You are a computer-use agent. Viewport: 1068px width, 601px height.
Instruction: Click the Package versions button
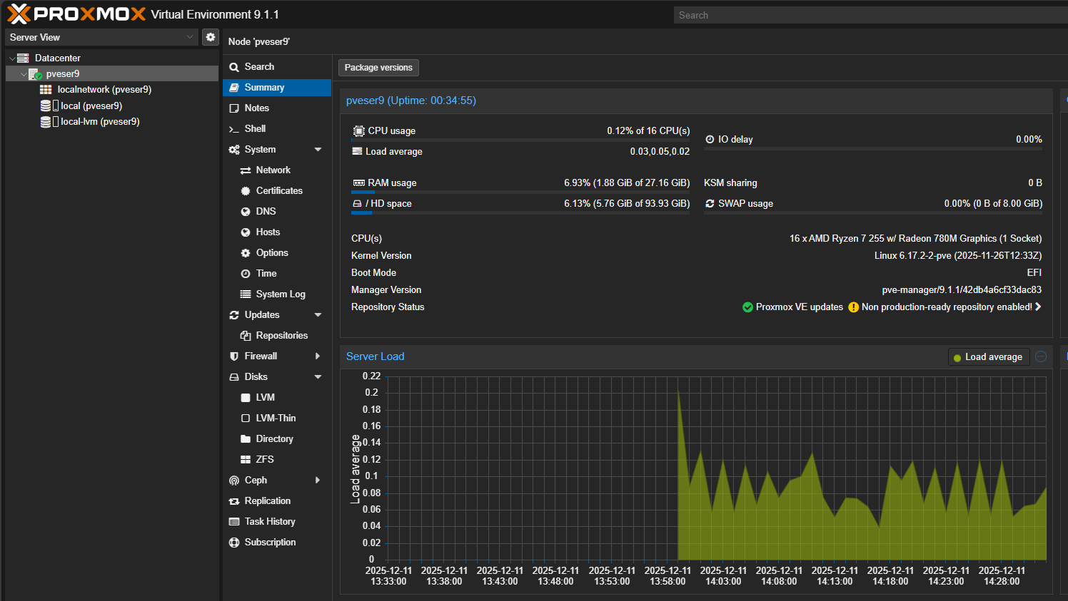tap(378, 67)
